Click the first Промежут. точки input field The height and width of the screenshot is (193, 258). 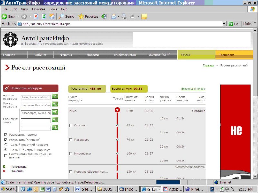pos(35,121)
